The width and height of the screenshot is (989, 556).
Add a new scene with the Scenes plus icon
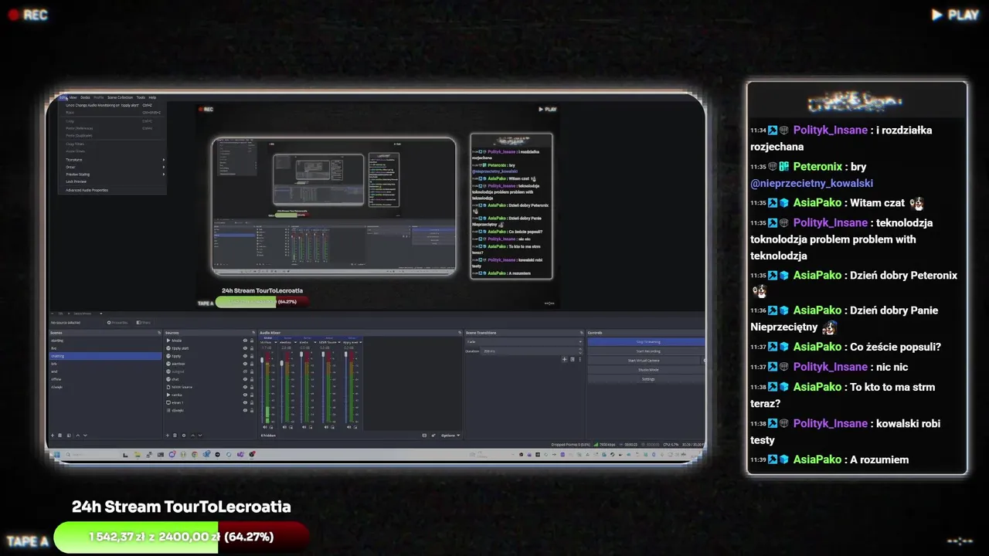click(x=53, y=436)
